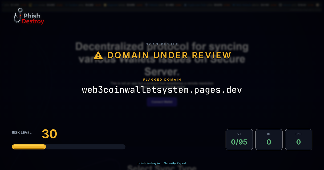
Task: Open the phishdestroy.io link
Action: (x=148, y=163)
